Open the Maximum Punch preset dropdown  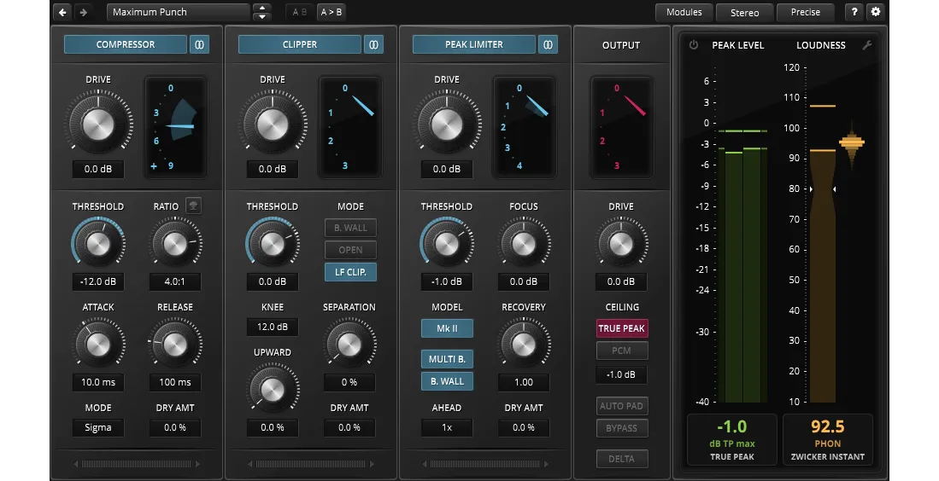pyautogui.click(x=179, y=12)
